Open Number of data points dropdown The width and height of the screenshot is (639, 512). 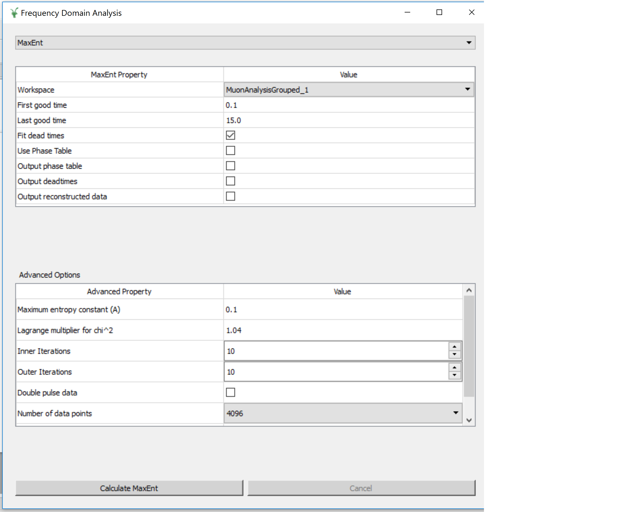[x=343, y=413]
